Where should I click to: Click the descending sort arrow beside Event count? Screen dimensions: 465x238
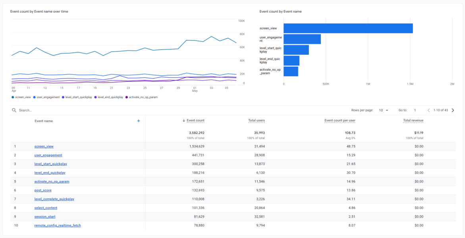point(183,120)
